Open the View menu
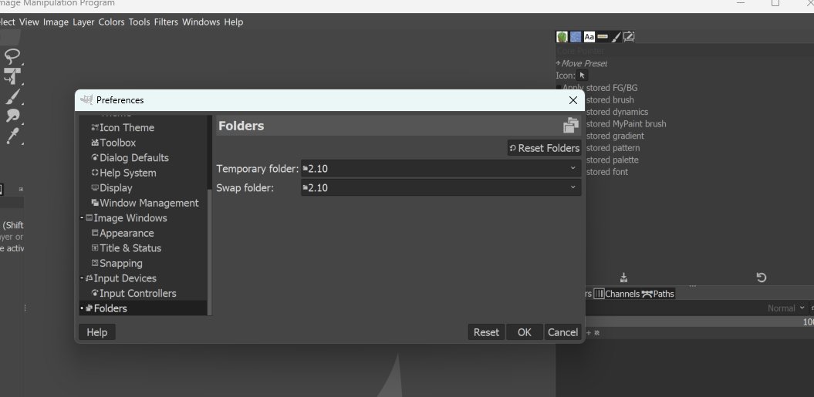Image resolution: width=814 pixels, height=397 pixels. [29, 22]
